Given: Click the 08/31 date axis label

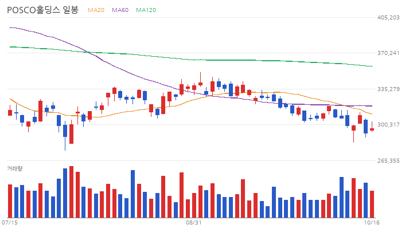Looking at the screenshot, I should point(194,223).
